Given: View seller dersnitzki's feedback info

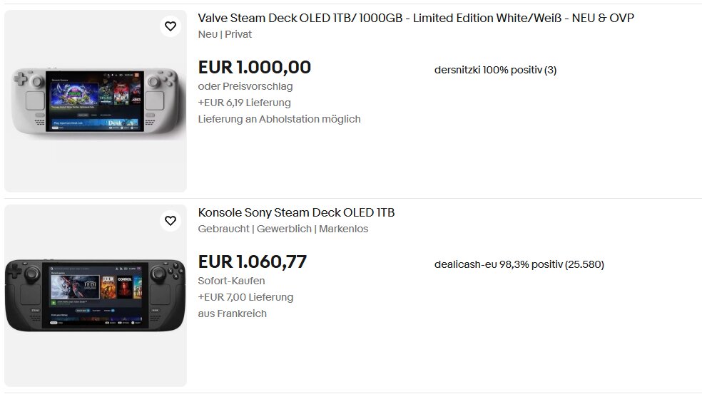Looking at the screenshot, I should [x=495, y=70].
